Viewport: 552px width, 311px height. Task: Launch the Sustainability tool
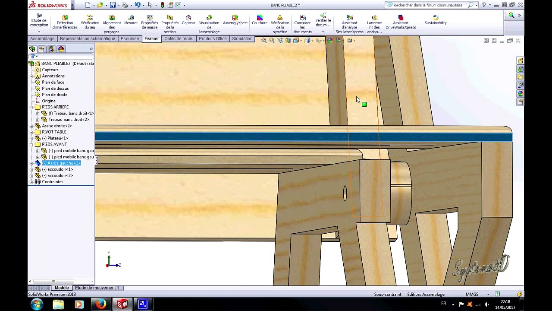pyautogui.click(x=436, y=20)
